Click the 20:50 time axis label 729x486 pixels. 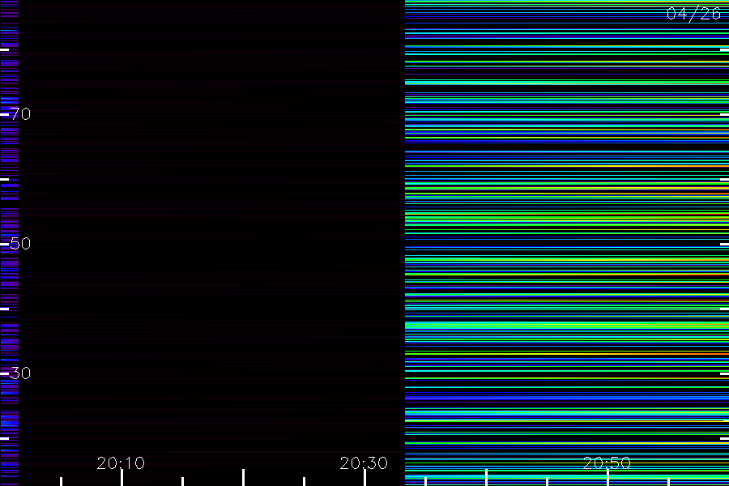coord(607,463)
